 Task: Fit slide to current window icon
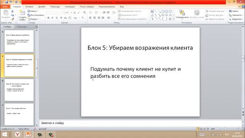[x=243, y=129]
